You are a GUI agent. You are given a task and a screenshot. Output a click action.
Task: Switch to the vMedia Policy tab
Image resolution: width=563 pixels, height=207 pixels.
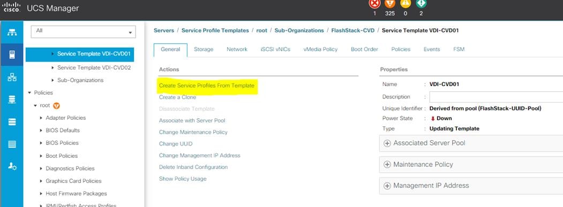tap(320, 50)
